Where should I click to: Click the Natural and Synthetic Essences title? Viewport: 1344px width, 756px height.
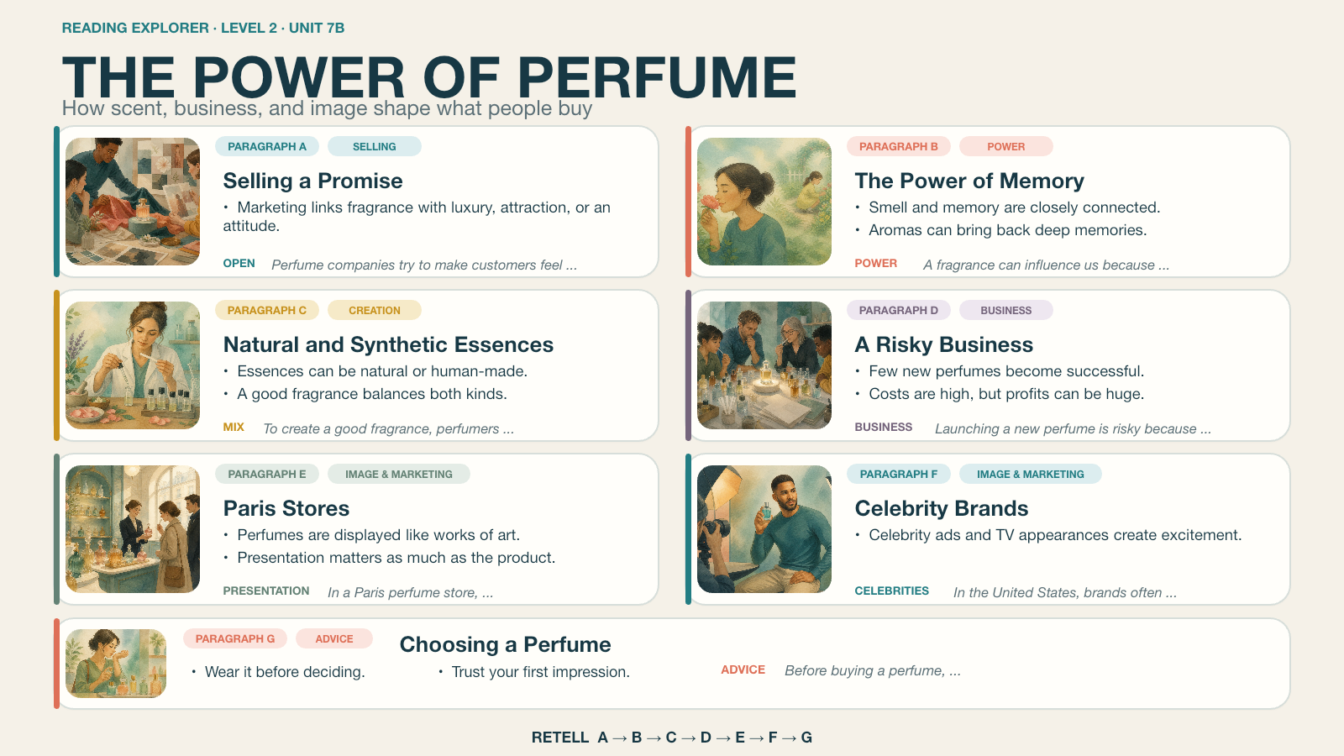(x=388, y=344)
